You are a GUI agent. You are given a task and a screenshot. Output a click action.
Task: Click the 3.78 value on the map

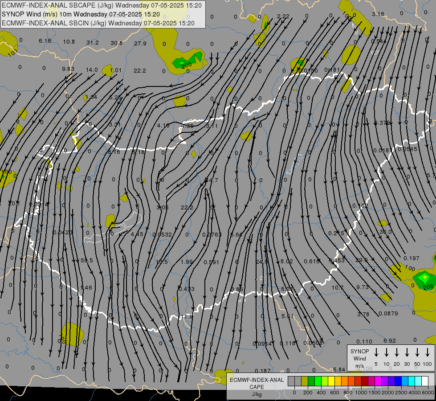click(x=363, y=315)
